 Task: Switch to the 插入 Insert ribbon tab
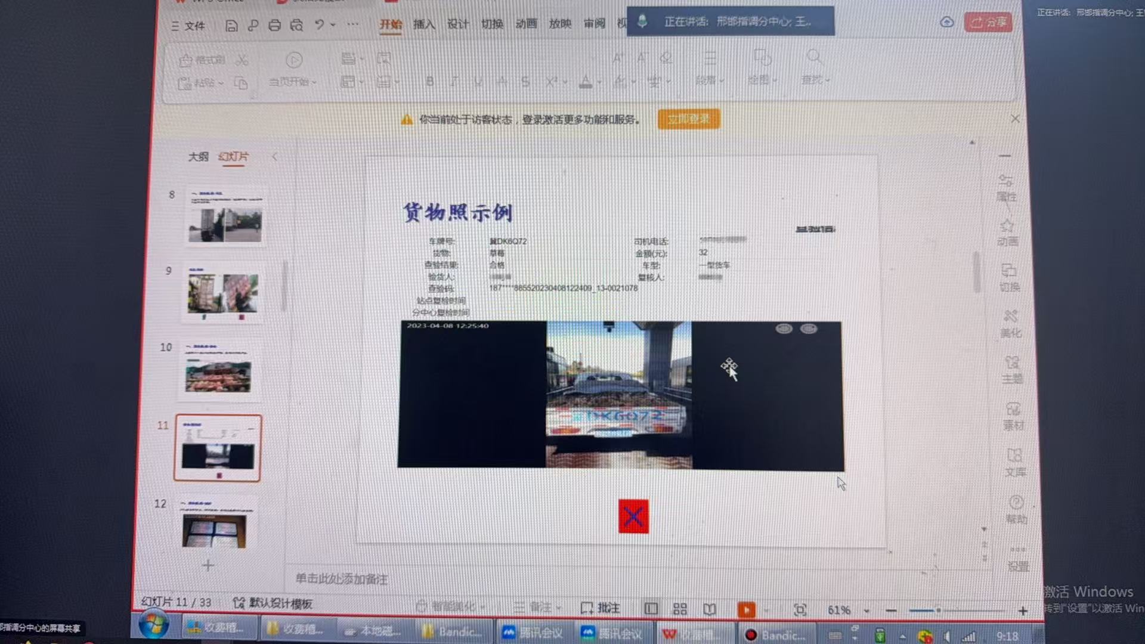[x=423, y=25]
